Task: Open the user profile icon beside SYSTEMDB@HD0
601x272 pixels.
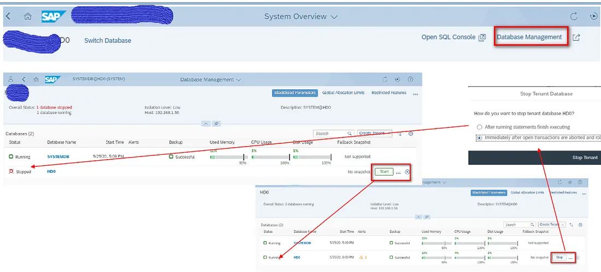Action: 11,79
